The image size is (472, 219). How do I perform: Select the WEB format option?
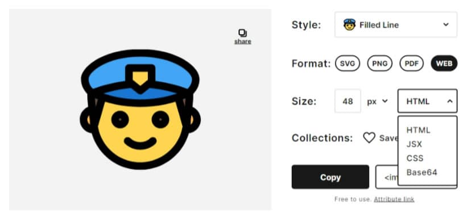(444, 64)
